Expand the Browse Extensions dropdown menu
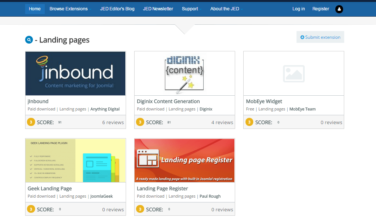Viewport: 376px width, 222px height. 70,9
